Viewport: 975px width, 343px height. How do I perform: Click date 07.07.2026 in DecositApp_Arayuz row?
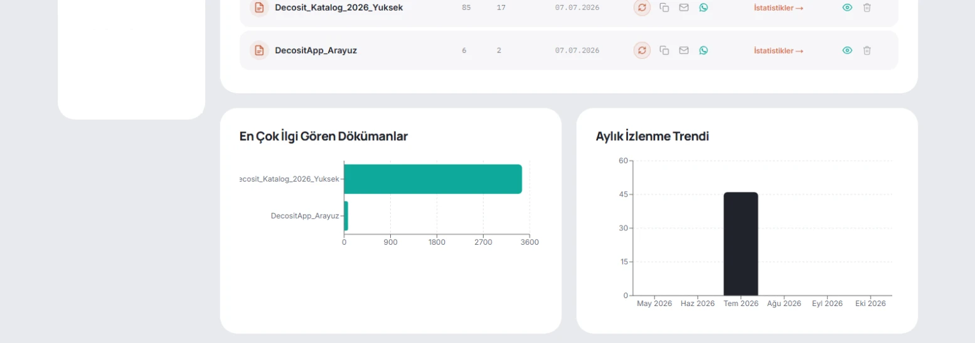point(577,51)
